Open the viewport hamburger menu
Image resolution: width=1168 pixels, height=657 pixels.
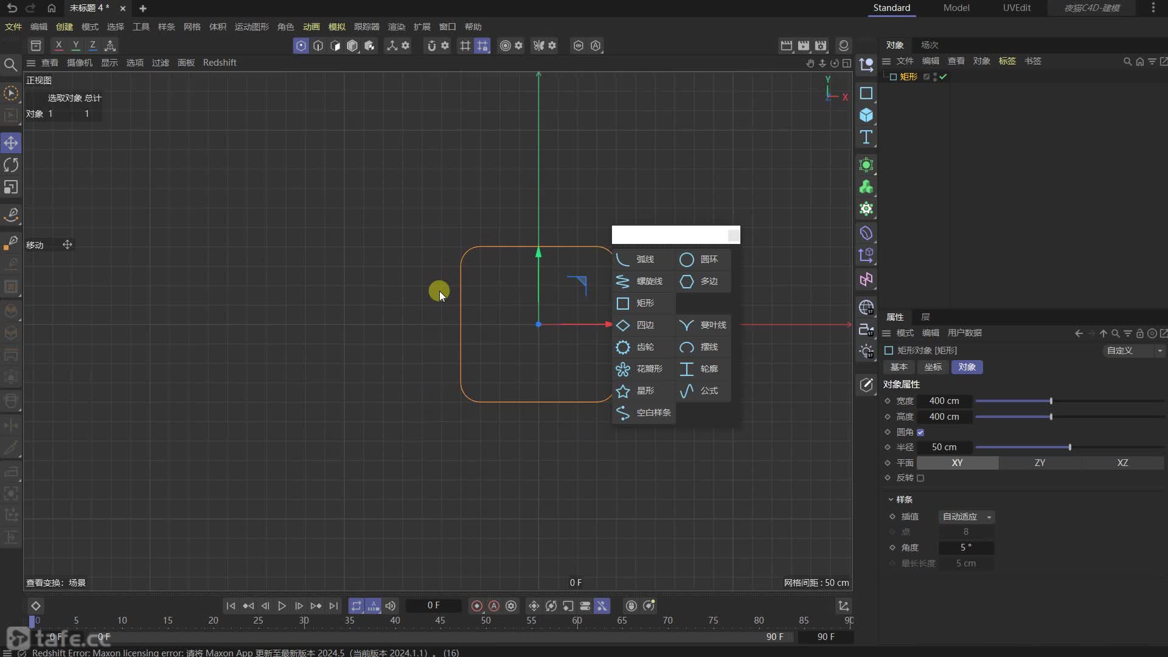[31, 63]
